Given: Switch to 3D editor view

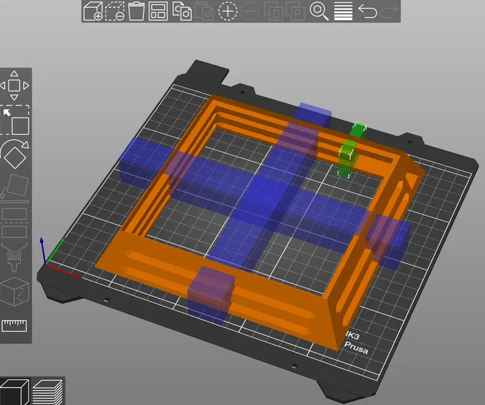Looking at the screenshot, I should pos(14,392).
